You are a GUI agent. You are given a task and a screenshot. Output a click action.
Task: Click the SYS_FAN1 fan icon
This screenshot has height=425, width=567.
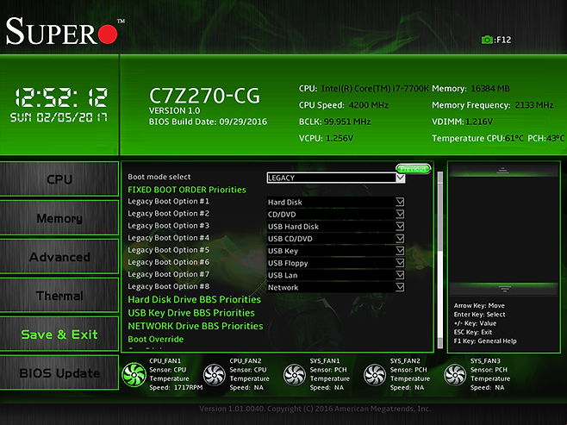(x=295, y=375)
